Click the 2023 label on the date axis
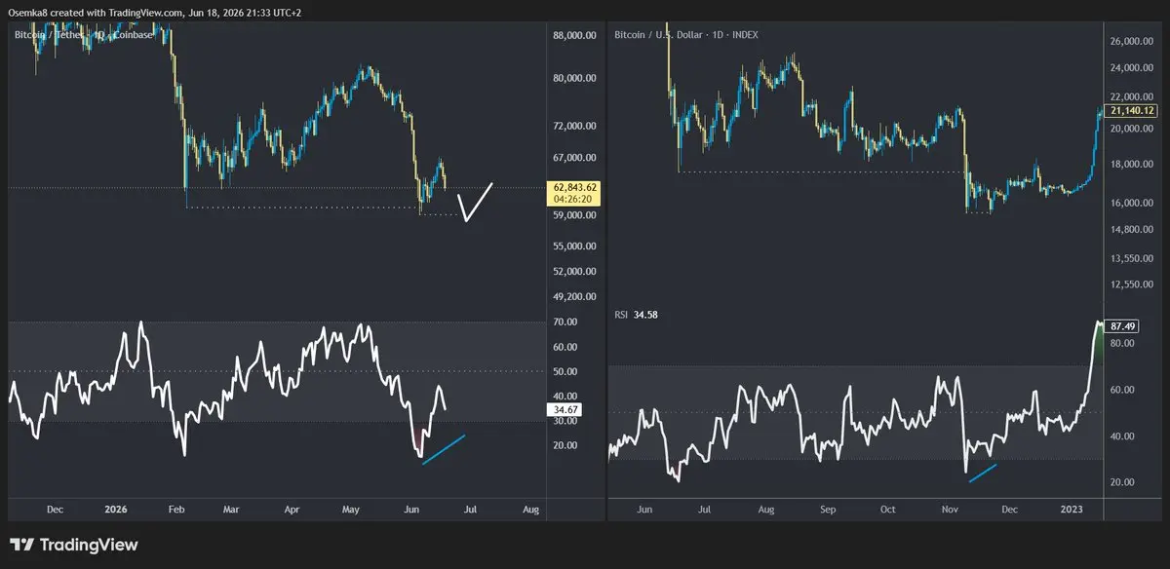The width and height of the screenshot is (1170, 569). (1071, 509)
